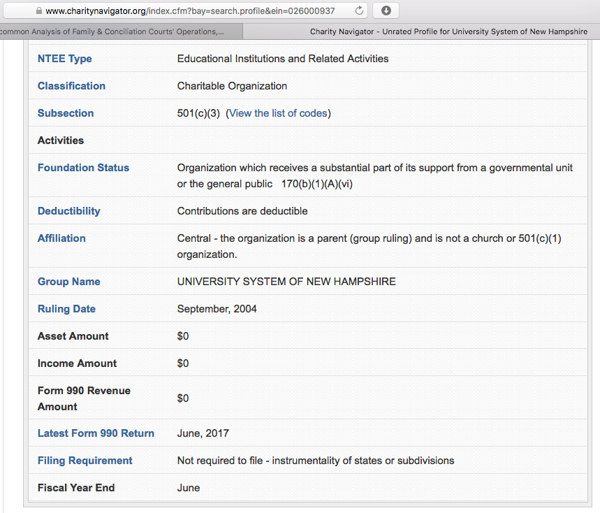This screenshot has width=600, height=513.
Task: Open the Group Name link
Action: coord(68,282)
